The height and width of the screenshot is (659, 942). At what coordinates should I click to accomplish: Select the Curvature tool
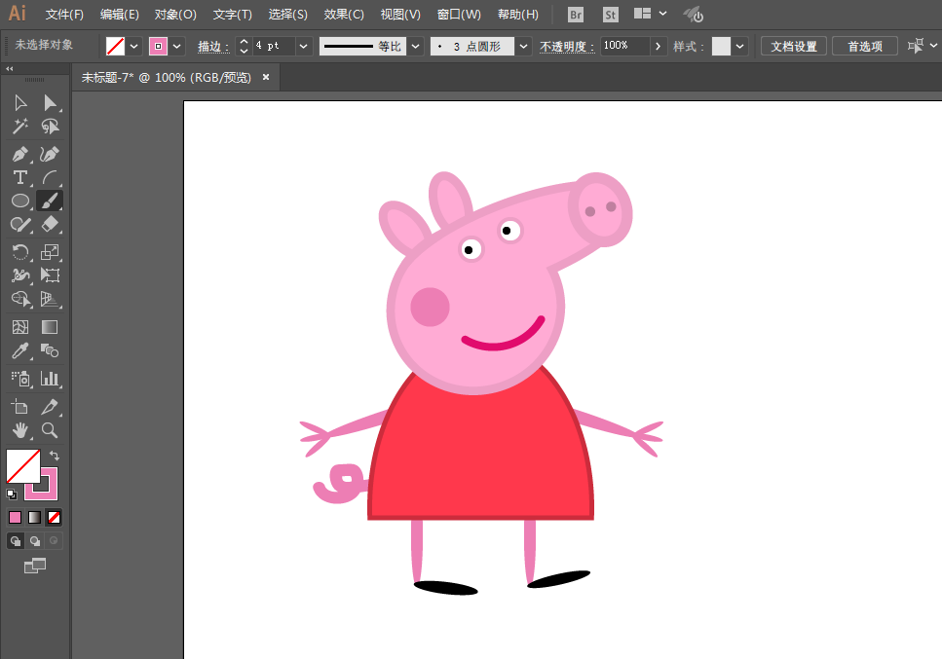pos(50,154)
